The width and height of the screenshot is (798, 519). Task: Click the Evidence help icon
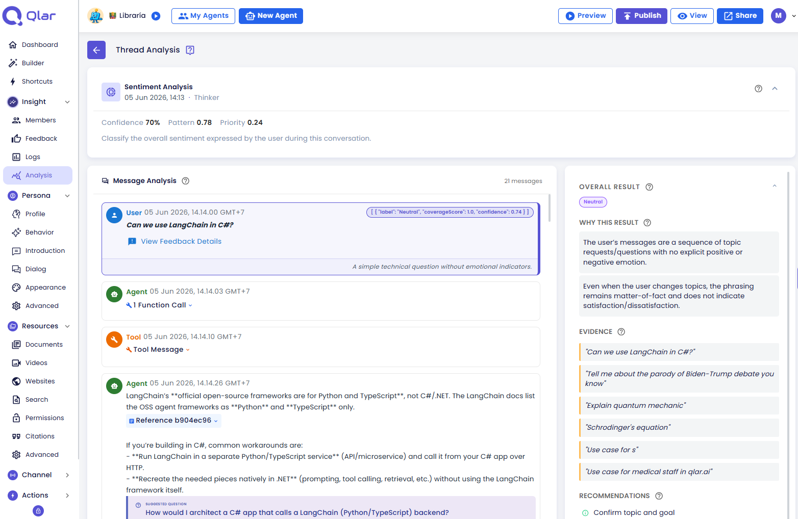[621, 331]
